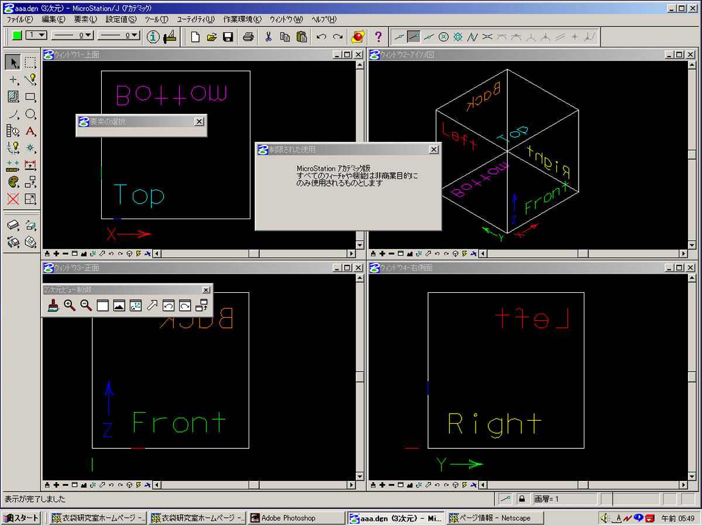The width and height of the screenshot is (702, 526).
Task: Click Pan arrow in 2D view control box
Action: 152,305
